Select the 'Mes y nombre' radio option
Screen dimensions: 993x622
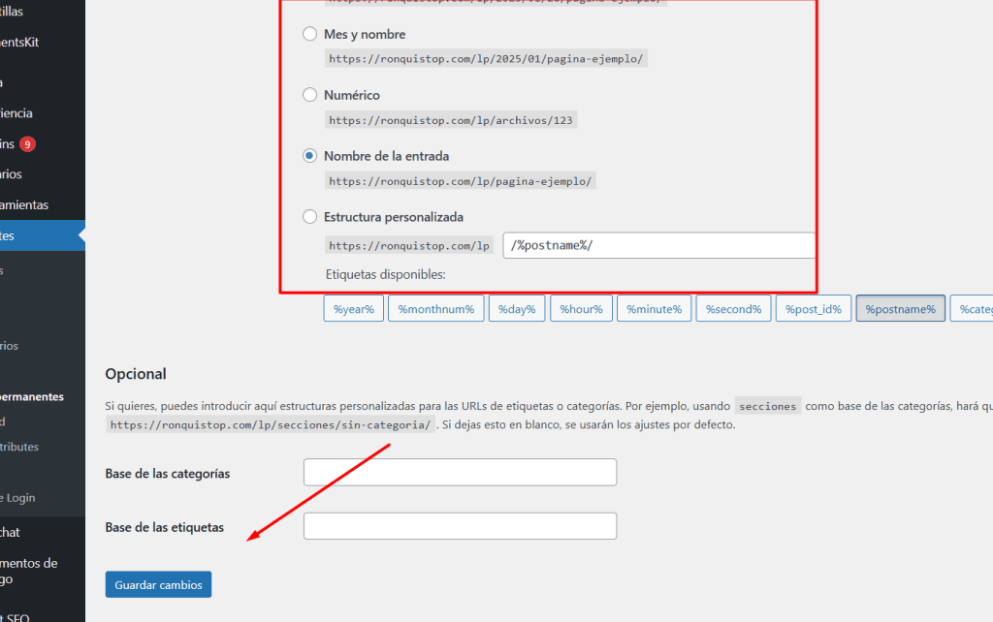[310, 34]
